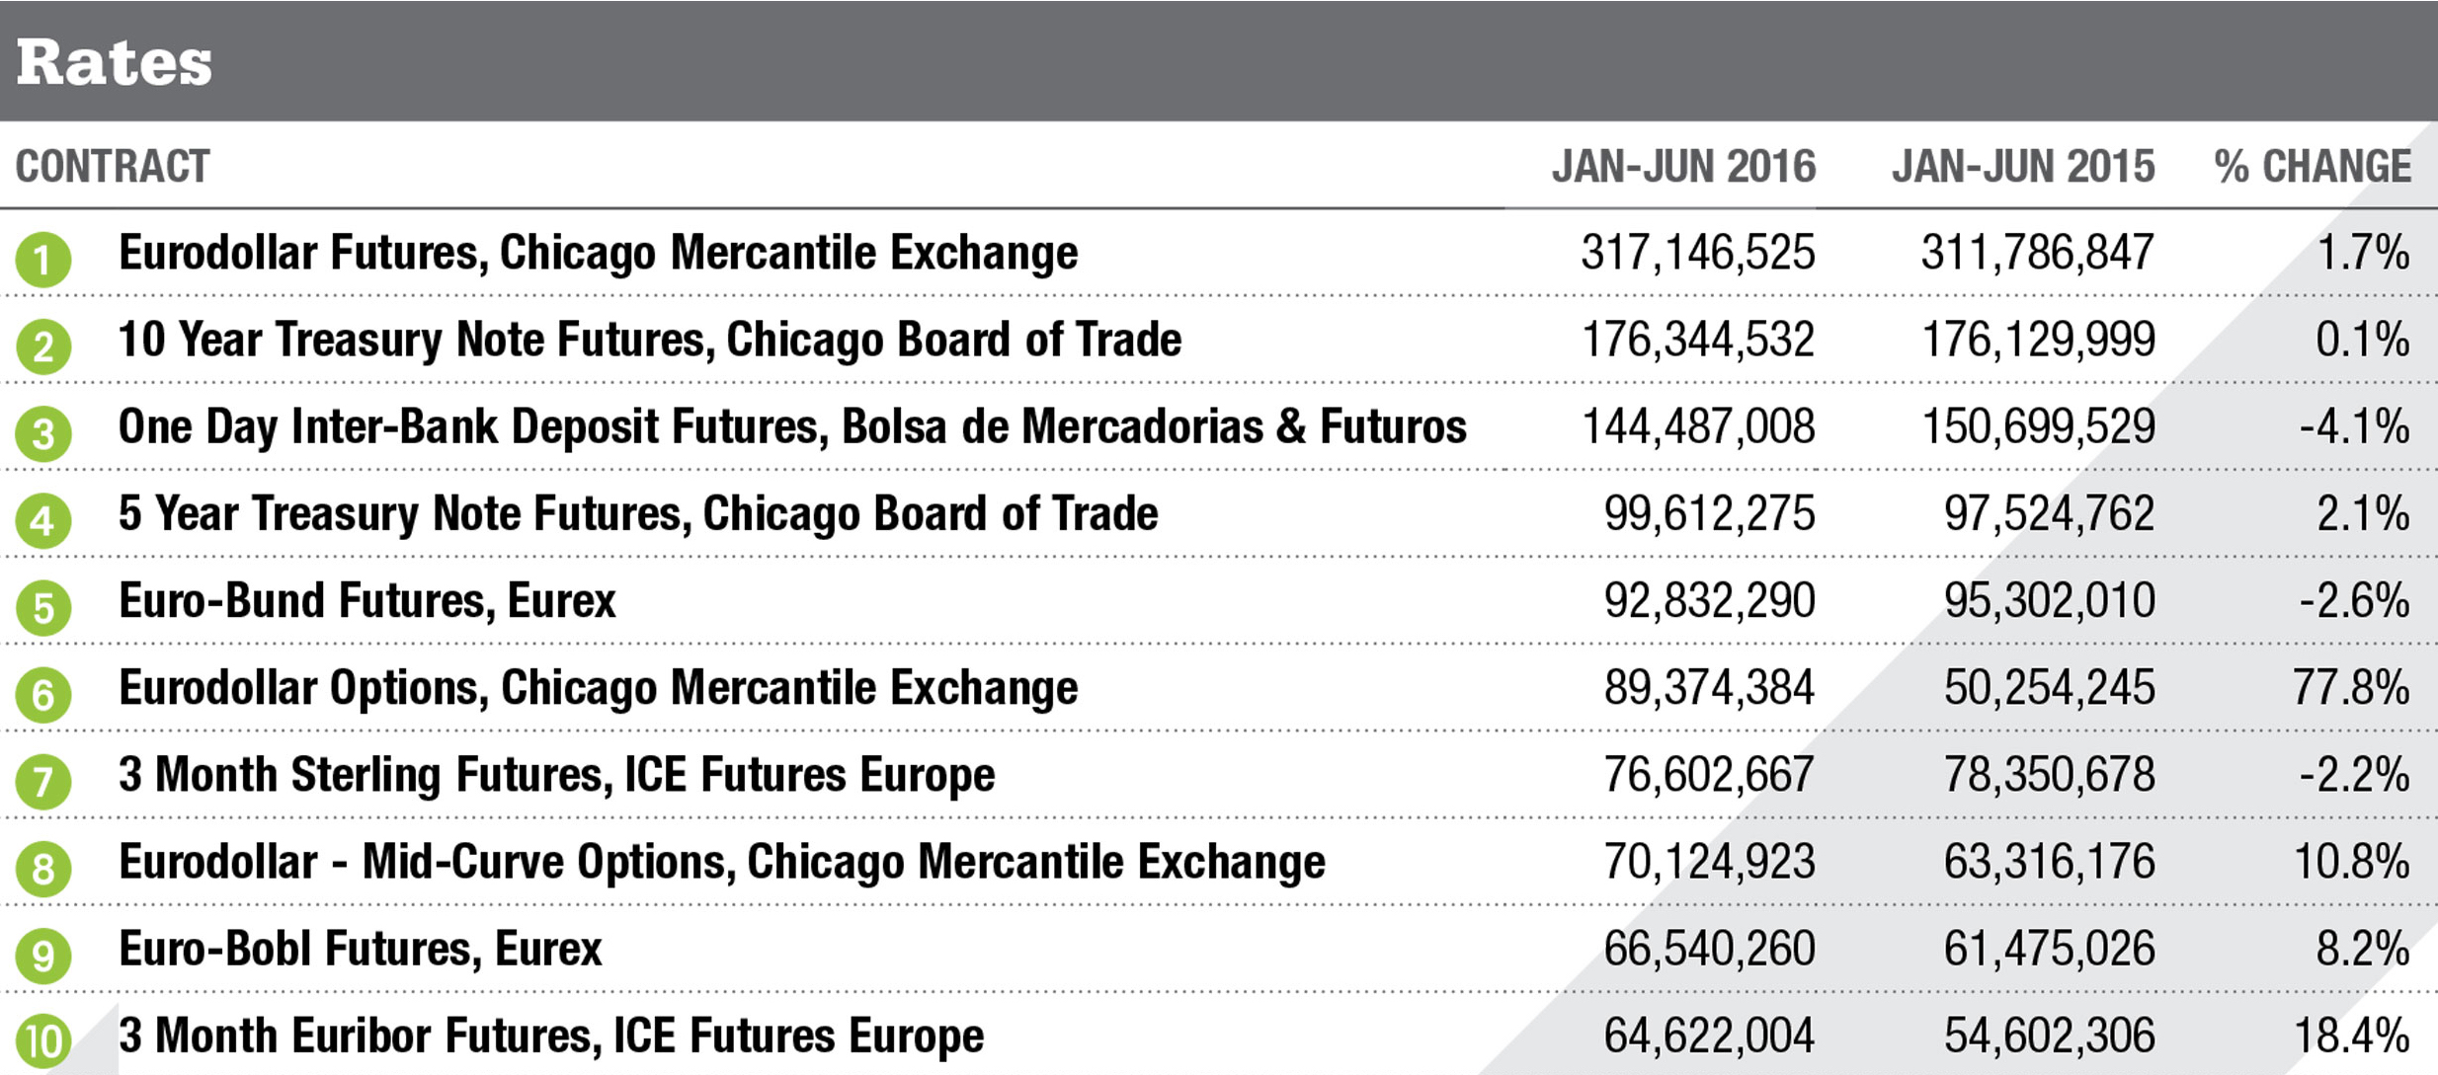Click the green number 9 rank badge

(x=43, y=956)
